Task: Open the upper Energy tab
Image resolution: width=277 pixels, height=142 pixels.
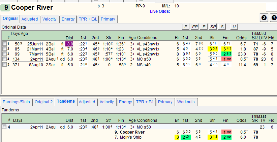Action: (68, 19)
